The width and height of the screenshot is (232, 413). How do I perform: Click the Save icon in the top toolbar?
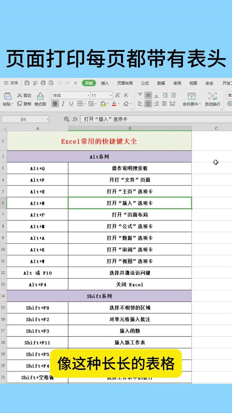click(x=27, y=83)
